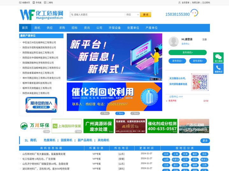Click the 更多 button for 商机
The image size is (229, 171).
click(x=205, y=141)
